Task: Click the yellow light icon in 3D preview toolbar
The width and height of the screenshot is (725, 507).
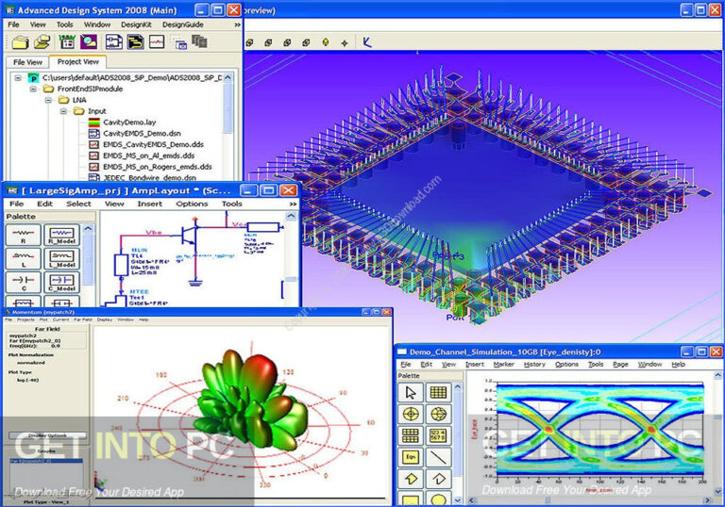Action: (x=326, y=42)
